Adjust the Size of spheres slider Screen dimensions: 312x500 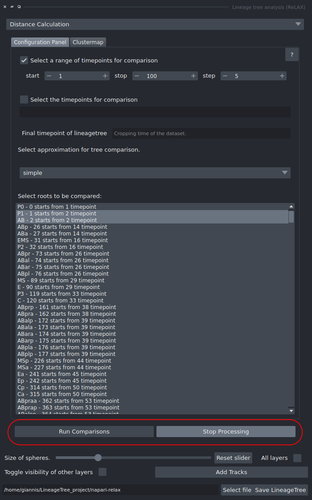click(x=98, y=458)
